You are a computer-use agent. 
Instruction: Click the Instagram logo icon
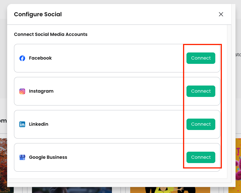click(22, 91)
